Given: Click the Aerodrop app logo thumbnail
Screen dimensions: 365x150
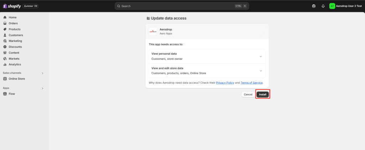Looking at the screenshot, I should click(153, 31).
